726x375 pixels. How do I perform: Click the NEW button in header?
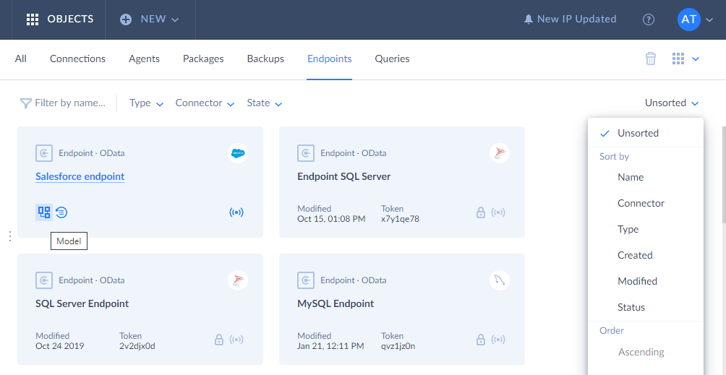pos(150,20)
